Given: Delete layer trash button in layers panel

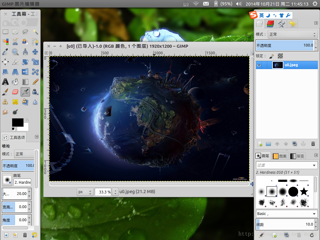Looking at the screenshot, I should tap(313, 144).
